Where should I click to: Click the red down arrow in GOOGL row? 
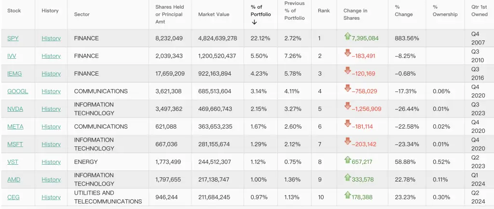(x=347, y=89)
